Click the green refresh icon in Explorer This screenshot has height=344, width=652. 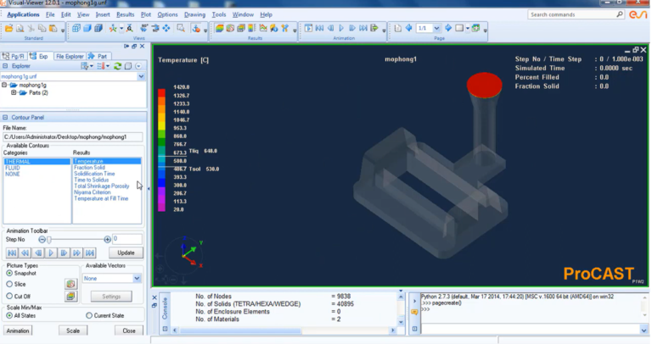click(x=118, y=66)
